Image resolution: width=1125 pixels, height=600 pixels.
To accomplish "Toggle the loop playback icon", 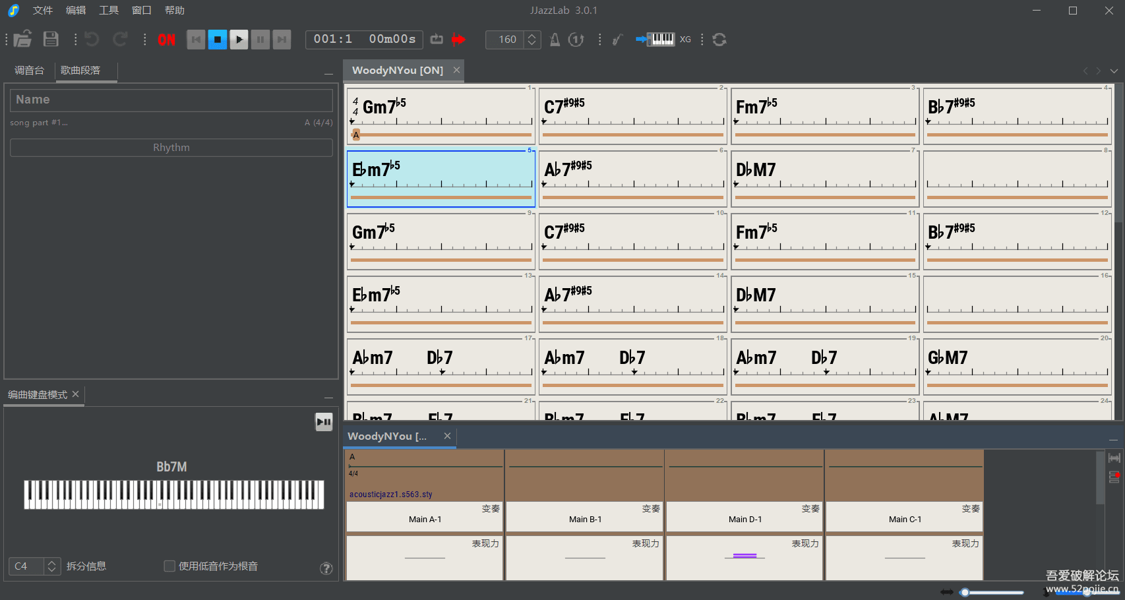I will click(437, 40).
